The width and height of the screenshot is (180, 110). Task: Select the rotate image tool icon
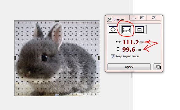point(113,30)
